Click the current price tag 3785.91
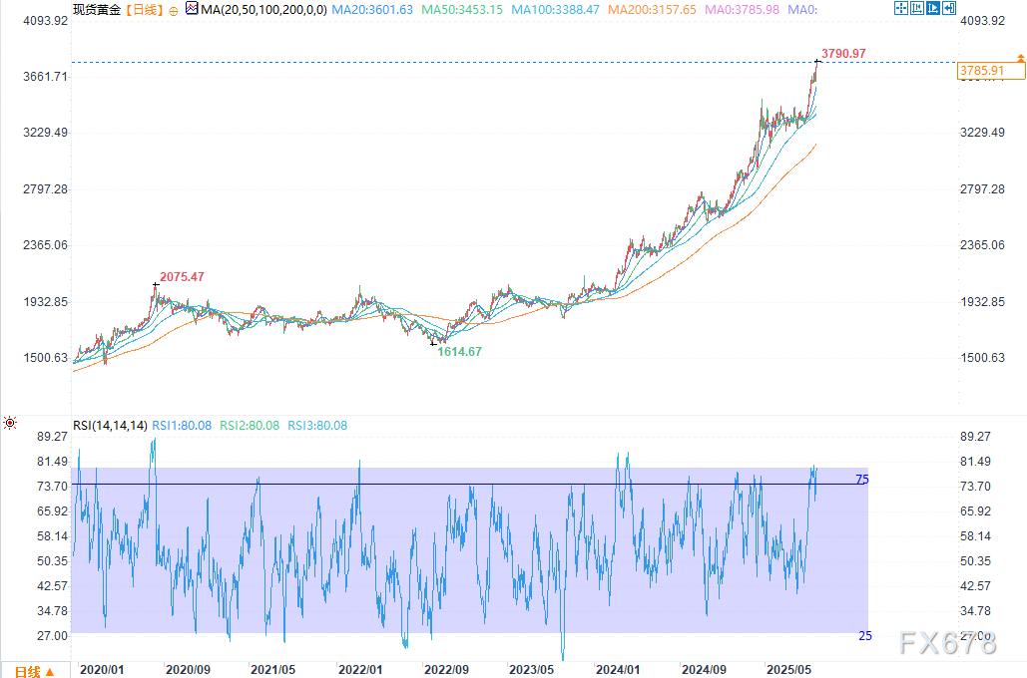The height and width of the screenshot is (678, 1027). tap(979, 71)
